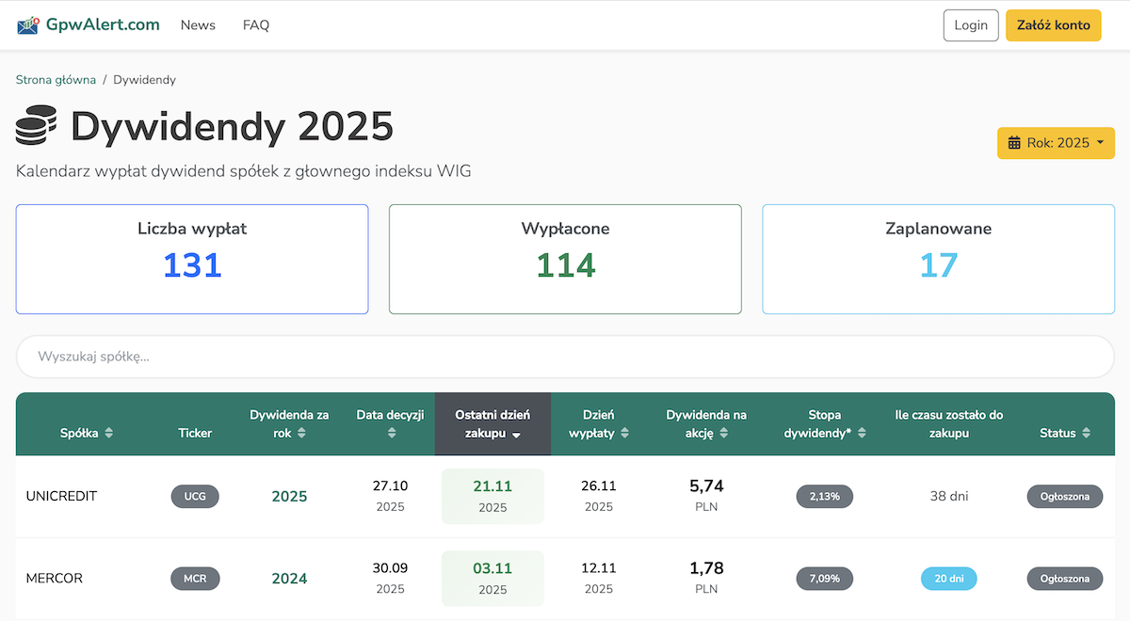Sort by Stopa dywidendy column

pos(824,423)
